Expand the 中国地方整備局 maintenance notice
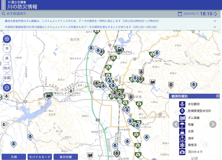 tap(215, 27)
